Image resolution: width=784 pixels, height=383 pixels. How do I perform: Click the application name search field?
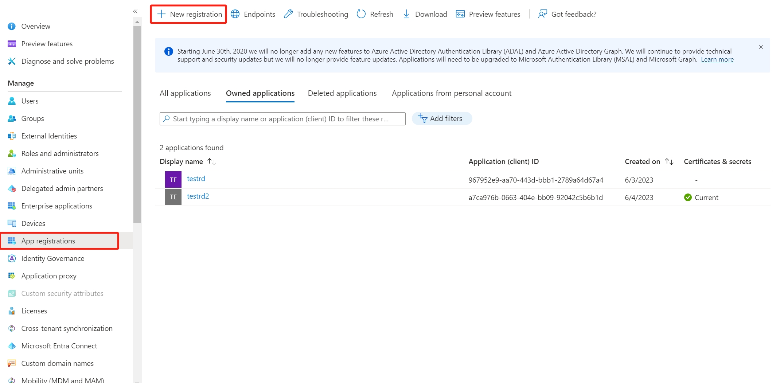pyautogui.click(x=282, y=119)
